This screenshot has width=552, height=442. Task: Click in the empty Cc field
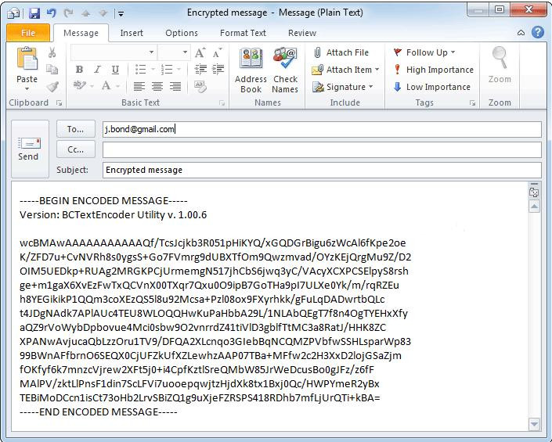point(322,149)
